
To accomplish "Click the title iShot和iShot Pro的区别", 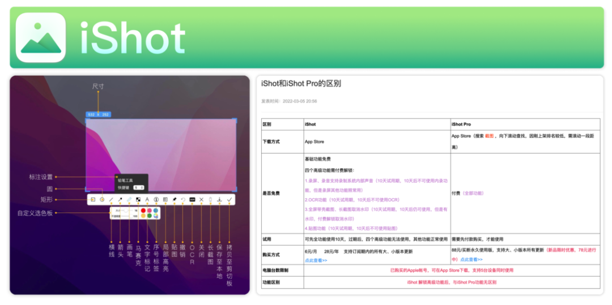I will [301, 83].
